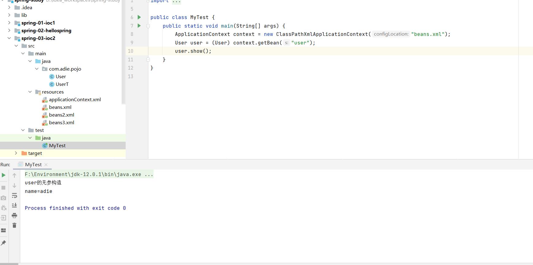Open applicationContext.xml in the tree
This screenshot has height=265, width=533.
tap(71, 99)
